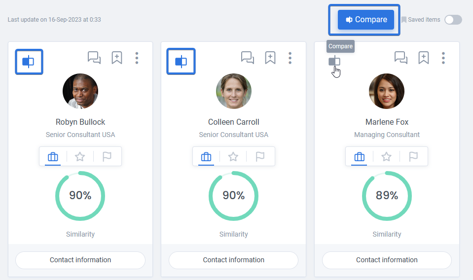473x280 pixels.
Task: Toggle the Saved items switch
Action: click(453, 20)
